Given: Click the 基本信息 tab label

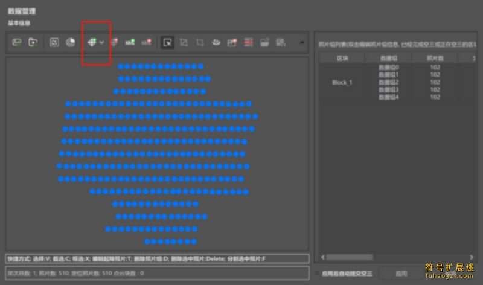Looking at the screenshot, I should point(19,23).
